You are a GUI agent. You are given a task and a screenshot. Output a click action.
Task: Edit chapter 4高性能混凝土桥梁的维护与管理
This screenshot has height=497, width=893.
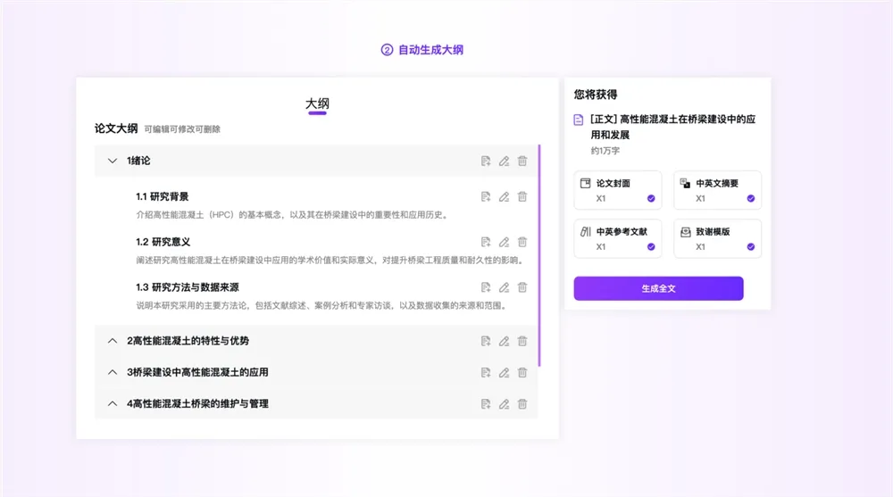[x=504, y=404]
